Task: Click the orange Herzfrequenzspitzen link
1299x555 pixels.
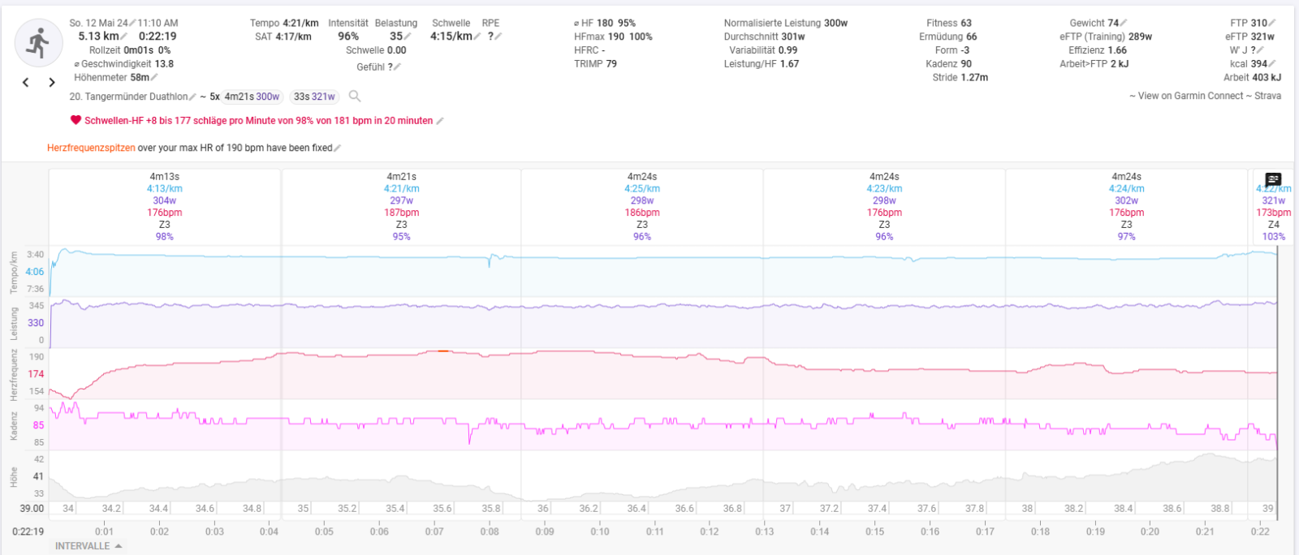Action: coord(91,148)
